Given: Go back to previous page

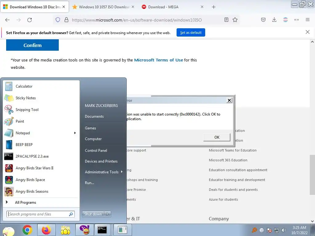Looking at the screenshot, I should point(7,20).
